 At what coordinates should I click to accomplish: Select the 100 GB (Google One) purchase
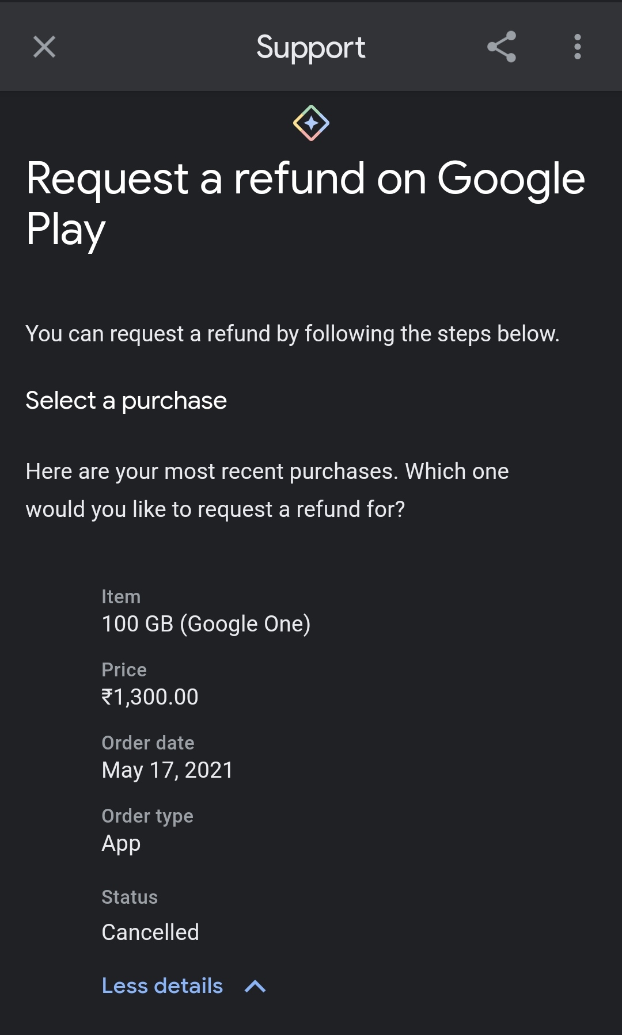206,624
